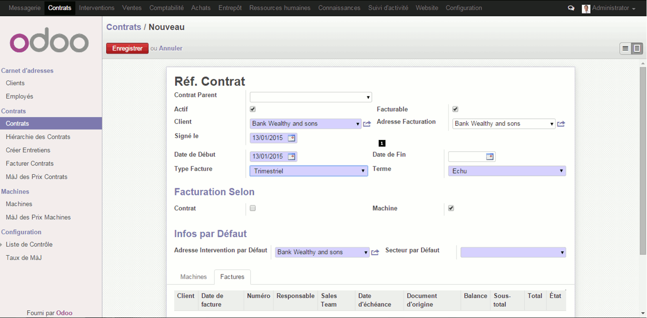This screenshot has width=647, height=318.
Task: Open MàJ des Prix Contrats
Action: coord(37,177)
